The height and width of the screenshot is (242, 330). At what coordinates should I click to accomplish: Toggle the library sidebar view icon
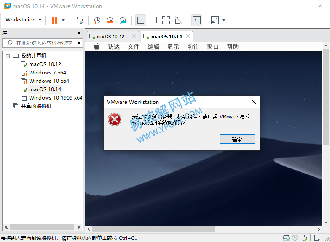(141, 20)
